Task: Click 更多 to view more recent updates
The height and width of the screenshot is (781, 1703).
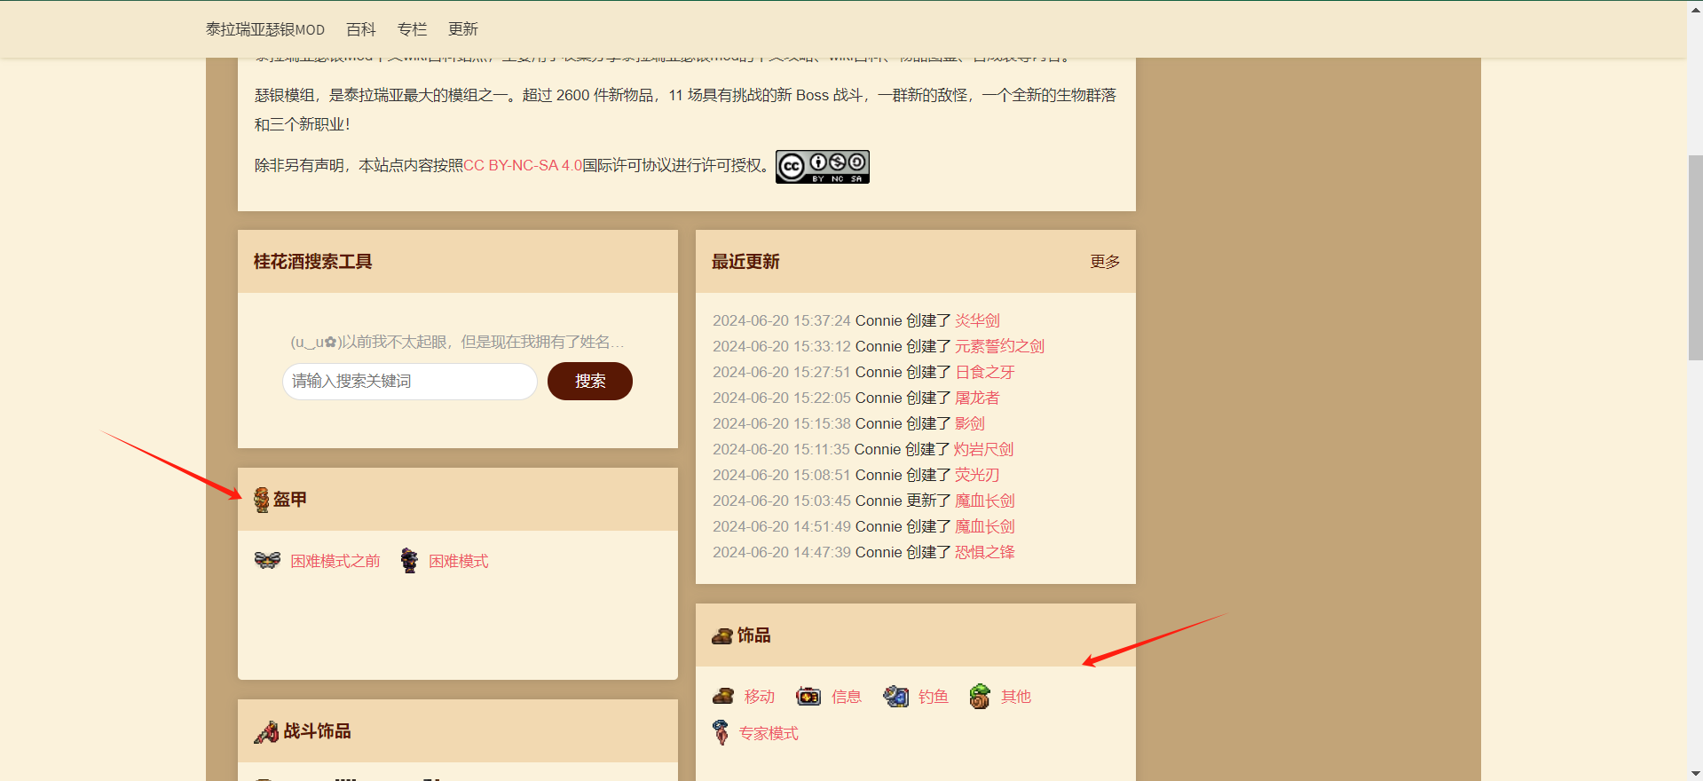Action: tap(1105, 262)
